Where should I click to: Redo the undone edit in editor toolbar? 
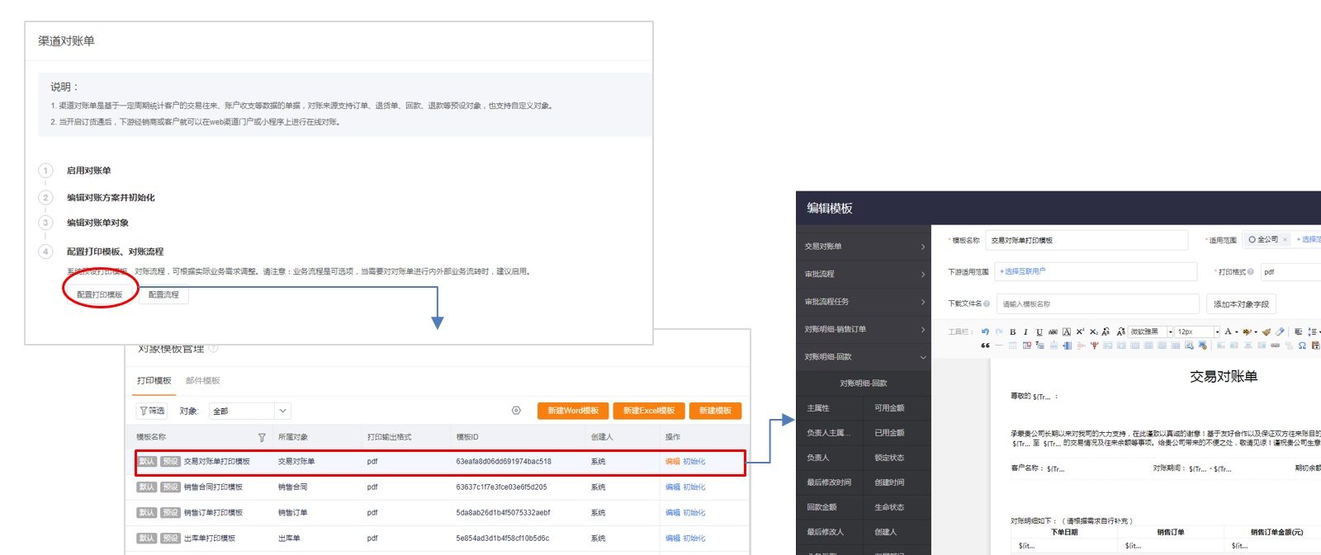(x=999, y=332)
